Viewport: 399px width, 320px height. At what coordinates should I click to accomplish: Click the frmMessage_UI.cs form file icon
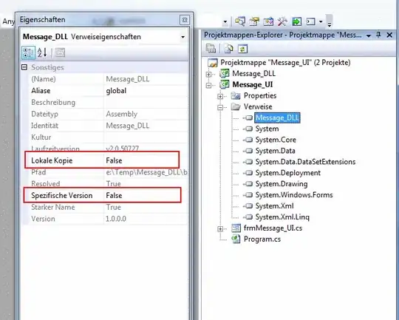pos(236,228)
